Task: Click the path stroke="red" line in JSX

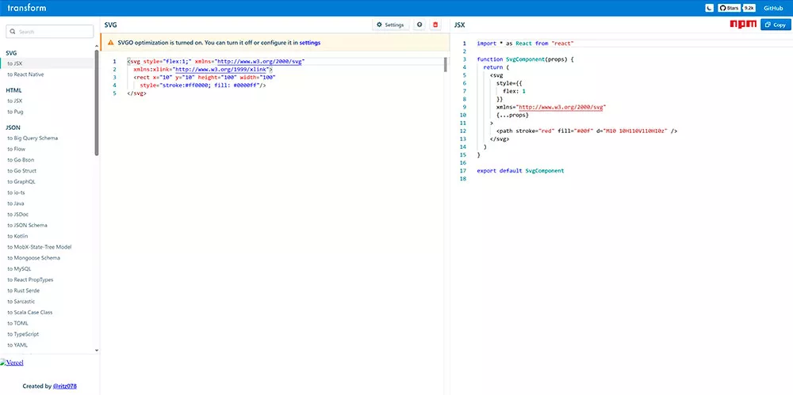Action: coord(587,131)
